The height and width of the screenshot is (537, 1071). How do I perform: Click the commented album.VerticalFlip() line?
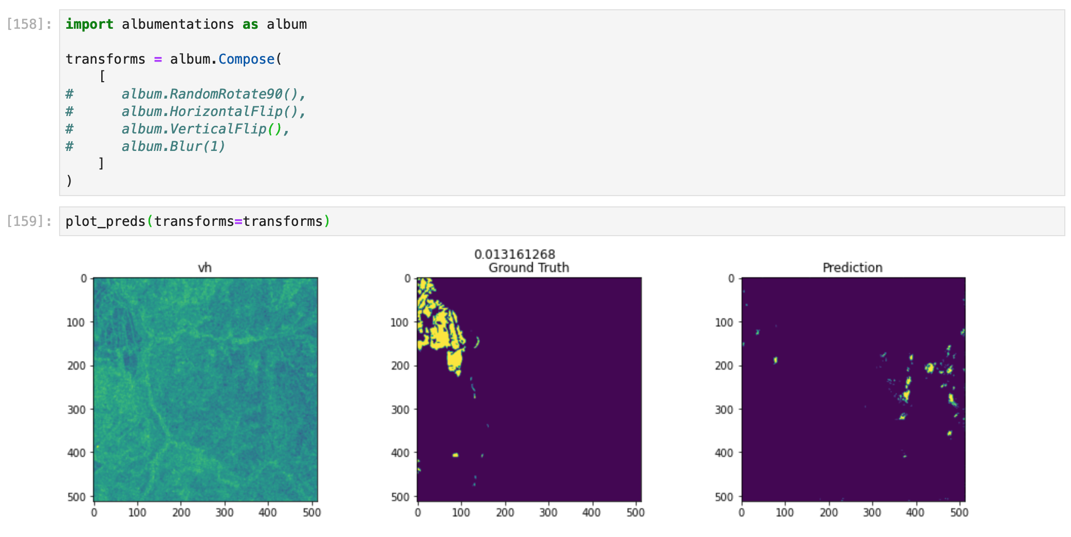[x=177, y=129]
